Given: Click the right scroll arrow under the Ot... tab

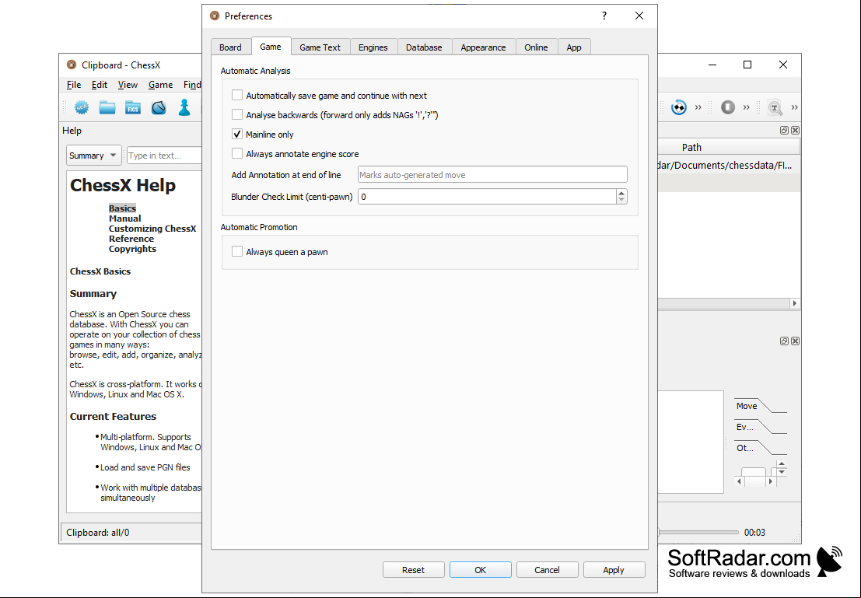Looking at the screenshot, I should pos(771,481).
